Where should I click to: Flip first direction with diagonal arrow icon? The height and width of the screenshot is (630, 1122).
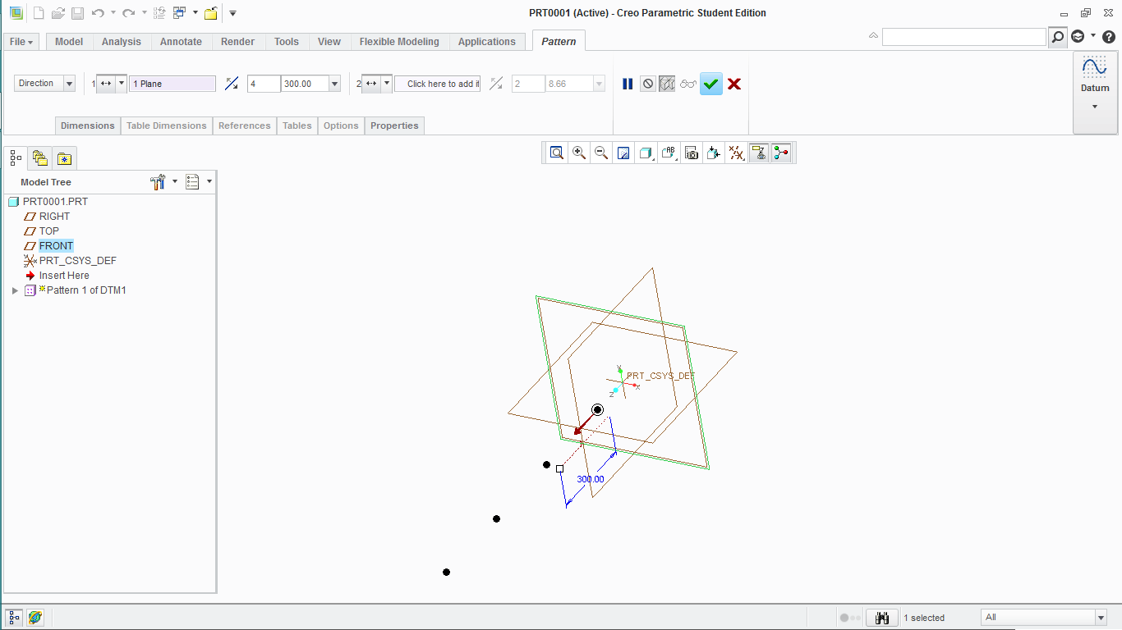point(232,84)
